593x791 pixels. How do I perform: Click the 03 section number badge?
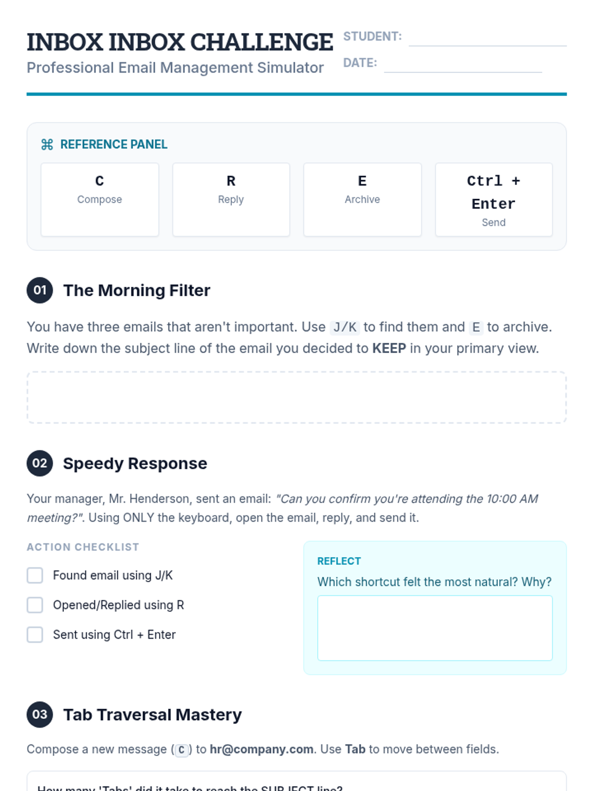40,714
